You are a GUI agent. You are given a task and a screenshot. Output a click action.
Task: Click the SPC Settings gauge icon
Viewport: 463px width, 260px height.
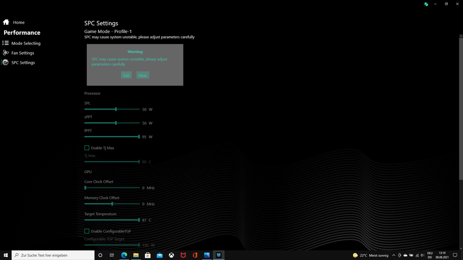(x=5, y=62)
